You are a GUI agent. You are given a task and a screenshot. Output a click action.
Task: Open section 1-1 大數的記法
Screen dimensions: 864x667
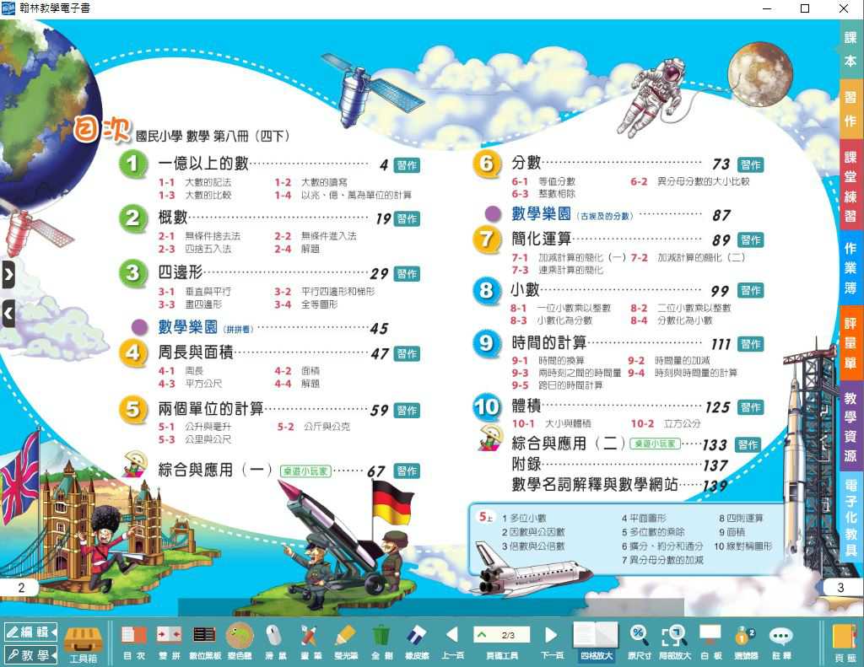[x=195, y=182]
